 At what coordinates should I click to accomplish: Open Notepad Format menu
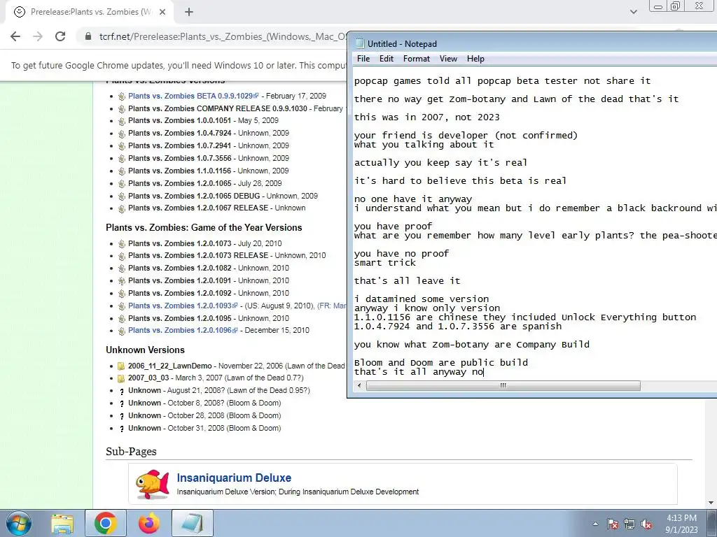(416, 59)
